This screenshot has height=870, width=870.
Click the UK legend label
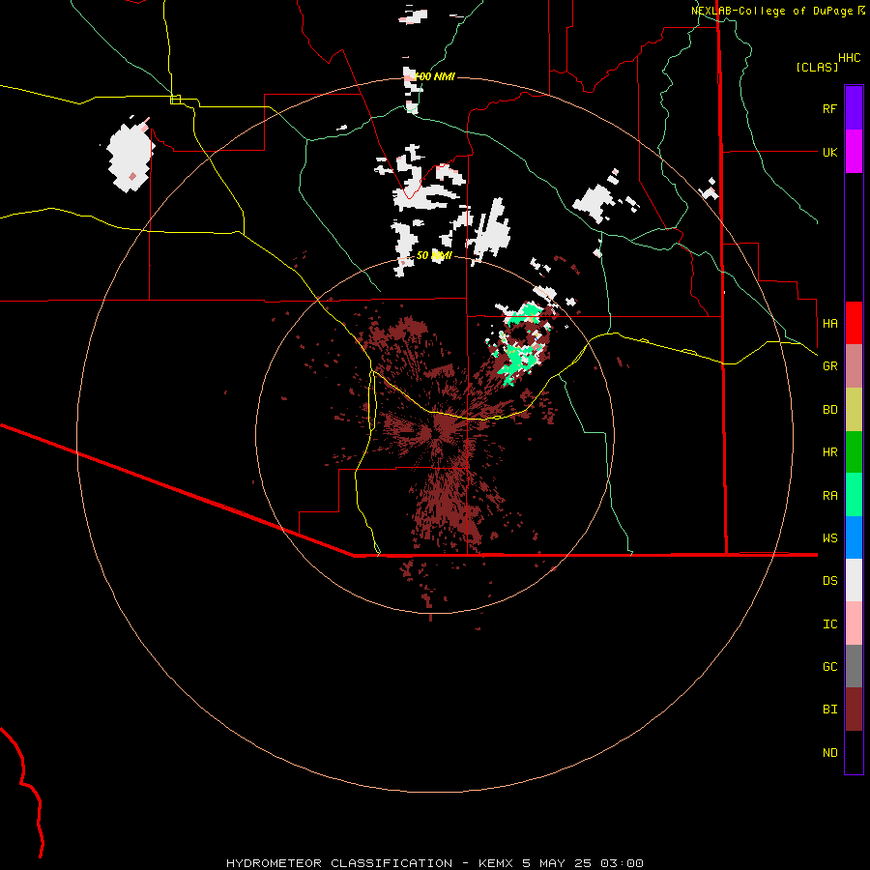click(829, 152)
